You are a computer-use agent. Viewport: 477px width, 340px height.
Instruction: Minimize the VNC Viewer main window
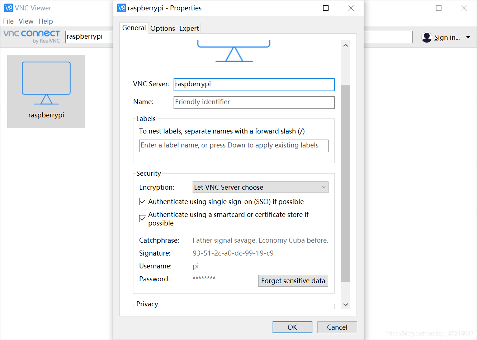click(414, 8)
